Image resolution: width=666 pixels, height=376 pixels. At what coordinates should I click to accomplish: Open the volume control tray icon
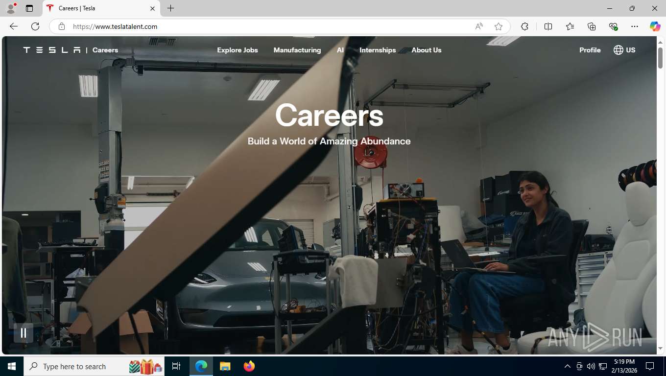point(591,366)
